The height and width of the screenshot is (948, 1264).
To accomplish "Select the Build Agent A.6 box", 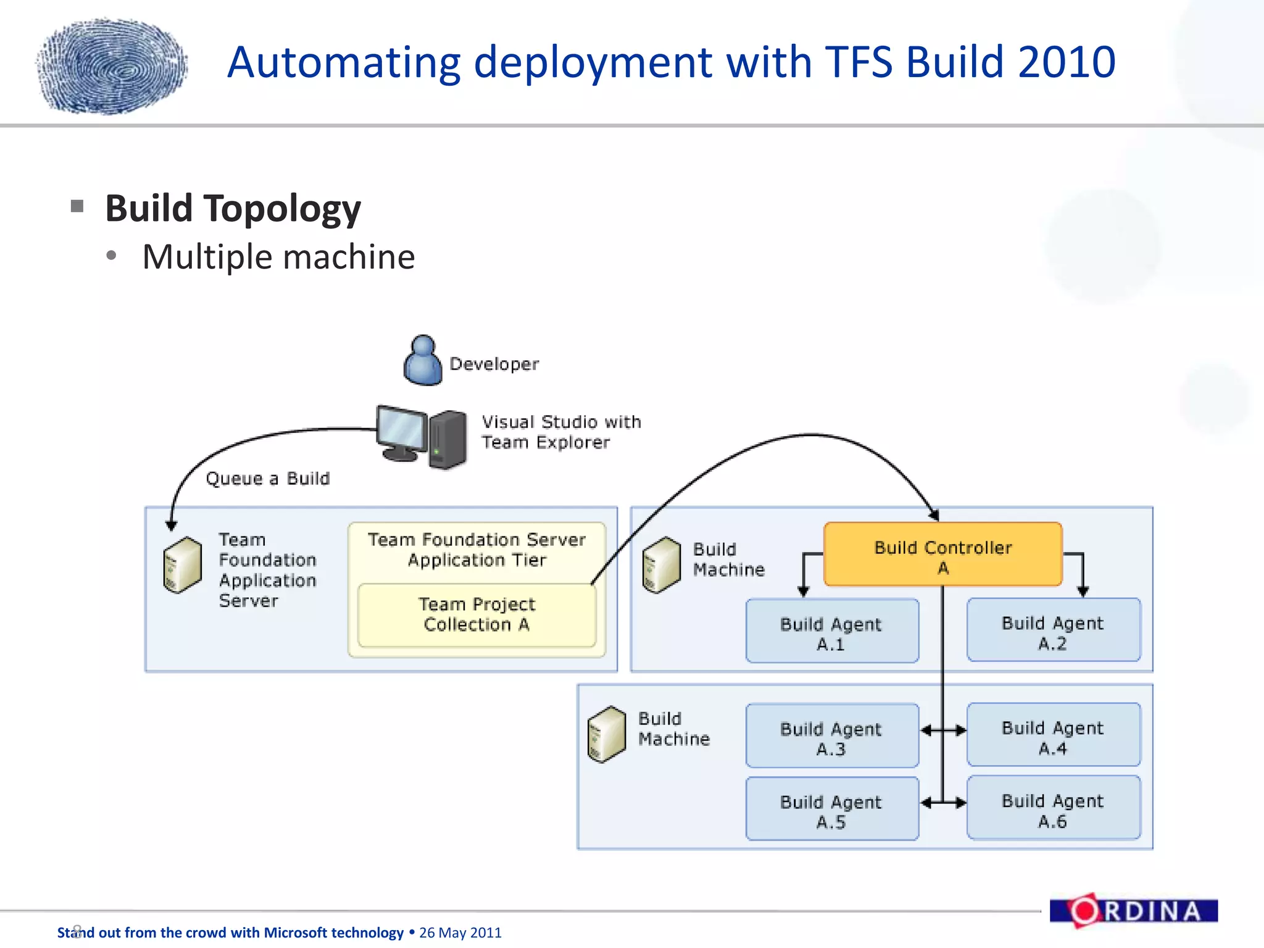I will tap(1053, 808).
